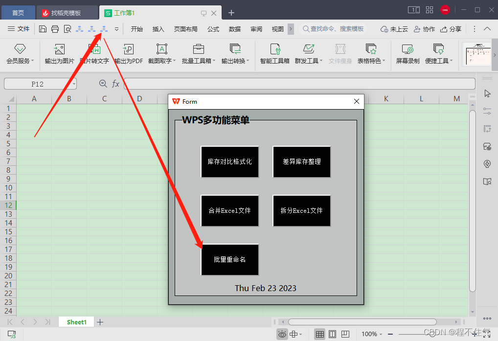Toggle eye protection mode in status bar
This screenshot has width=498, height=341.
coord(282,334)
